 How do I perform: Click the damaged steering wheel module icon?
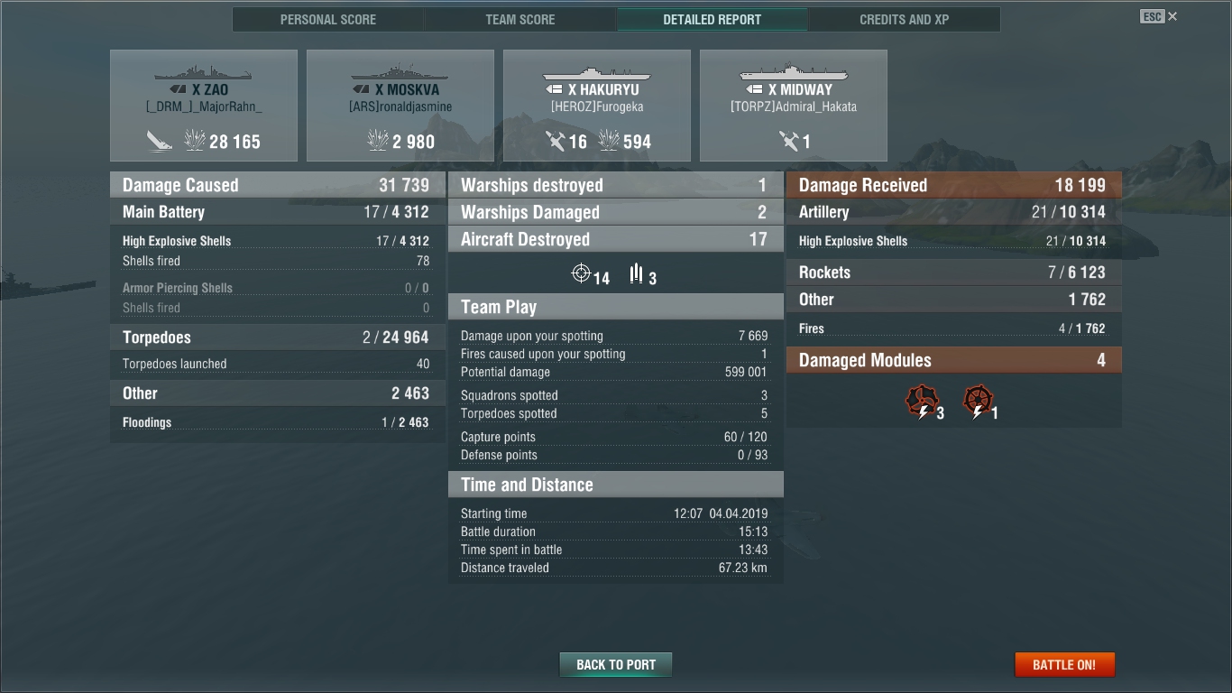pos(978,402)
